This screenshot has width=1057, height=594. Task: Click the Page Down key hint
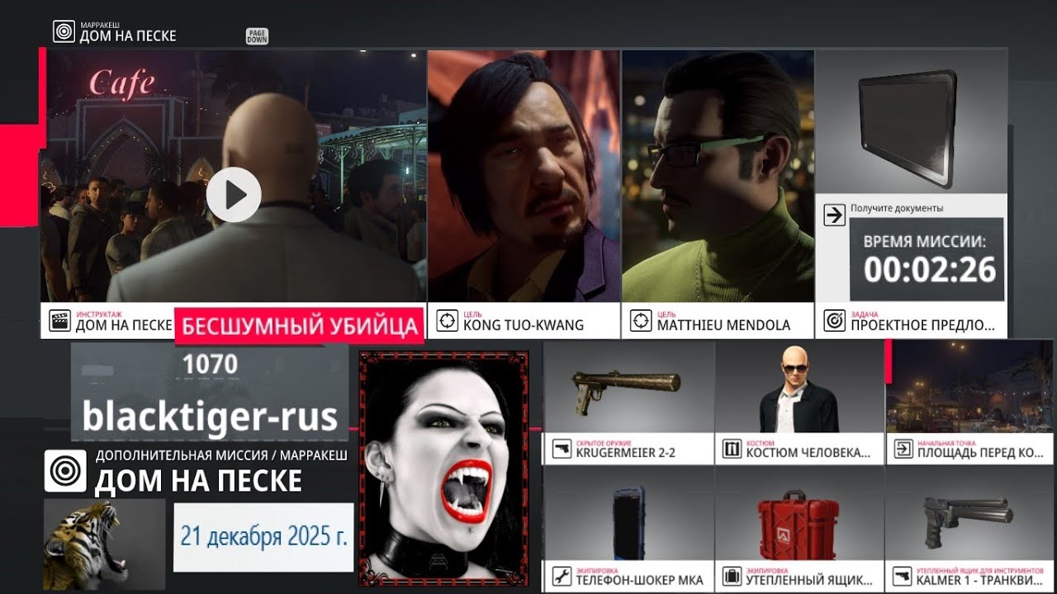[x=257, y=35]
